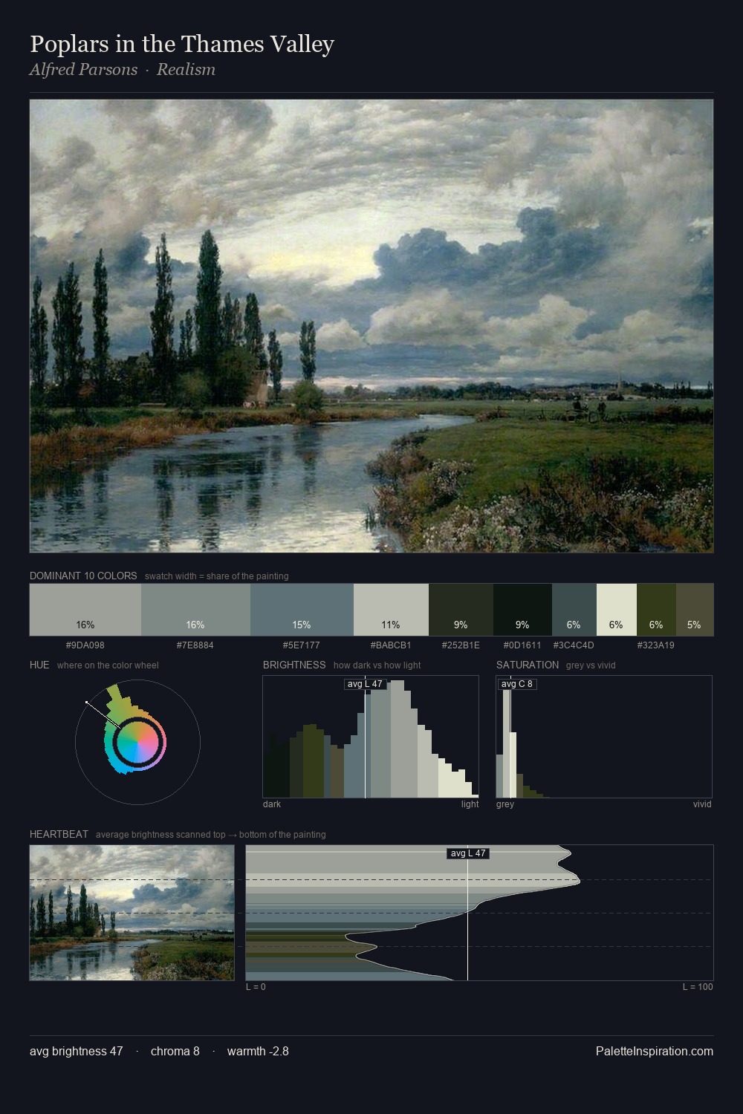Click the hex code text '#323A19'
743x1114 pixels.
(656, 645)
